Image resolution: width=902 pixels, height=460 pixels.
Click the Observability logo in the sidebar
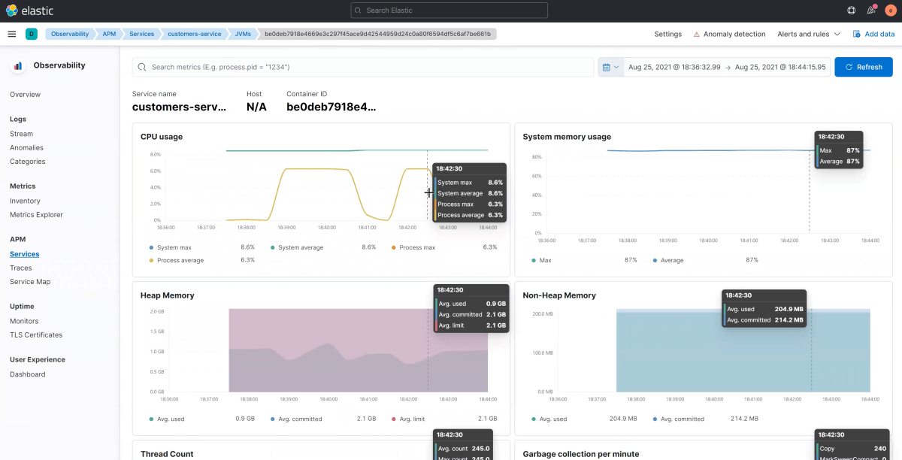(17, 65)
